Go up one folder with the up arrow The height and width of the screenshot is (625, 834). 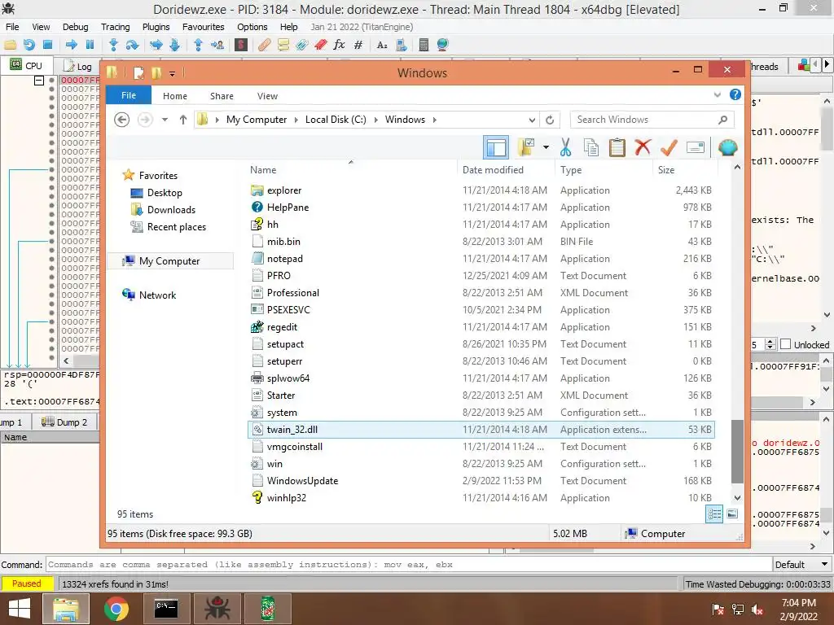pos(183,120)
